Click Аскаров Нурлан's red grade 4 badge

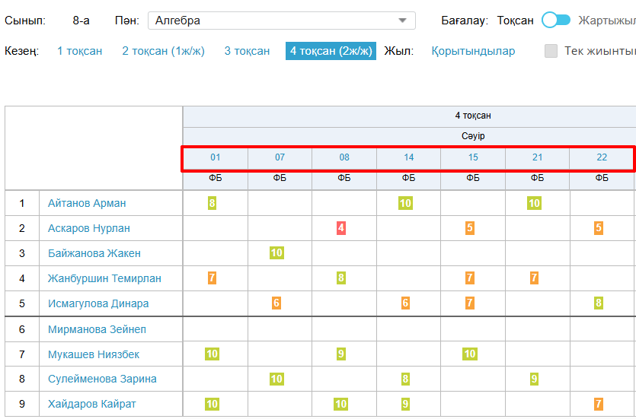(x=341, y=228)
